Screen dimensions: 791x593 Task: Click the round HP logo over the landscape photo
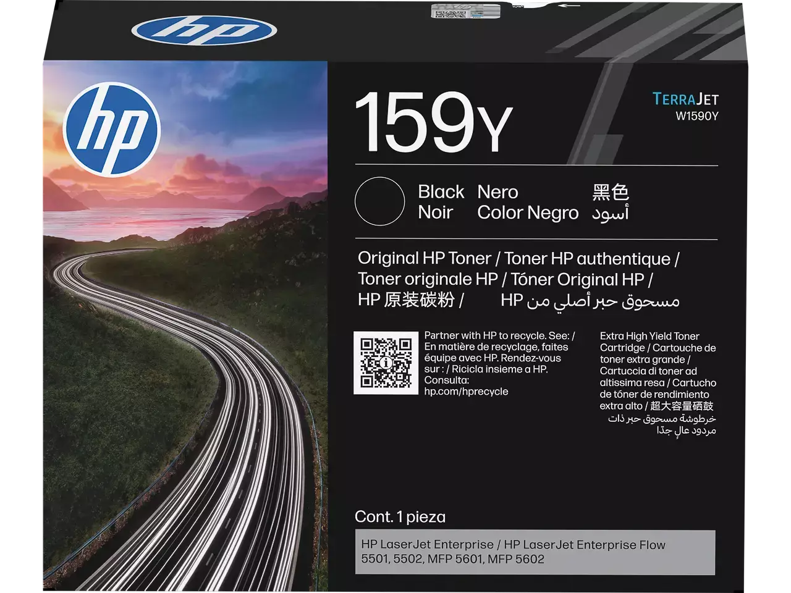tap(112, 130)
